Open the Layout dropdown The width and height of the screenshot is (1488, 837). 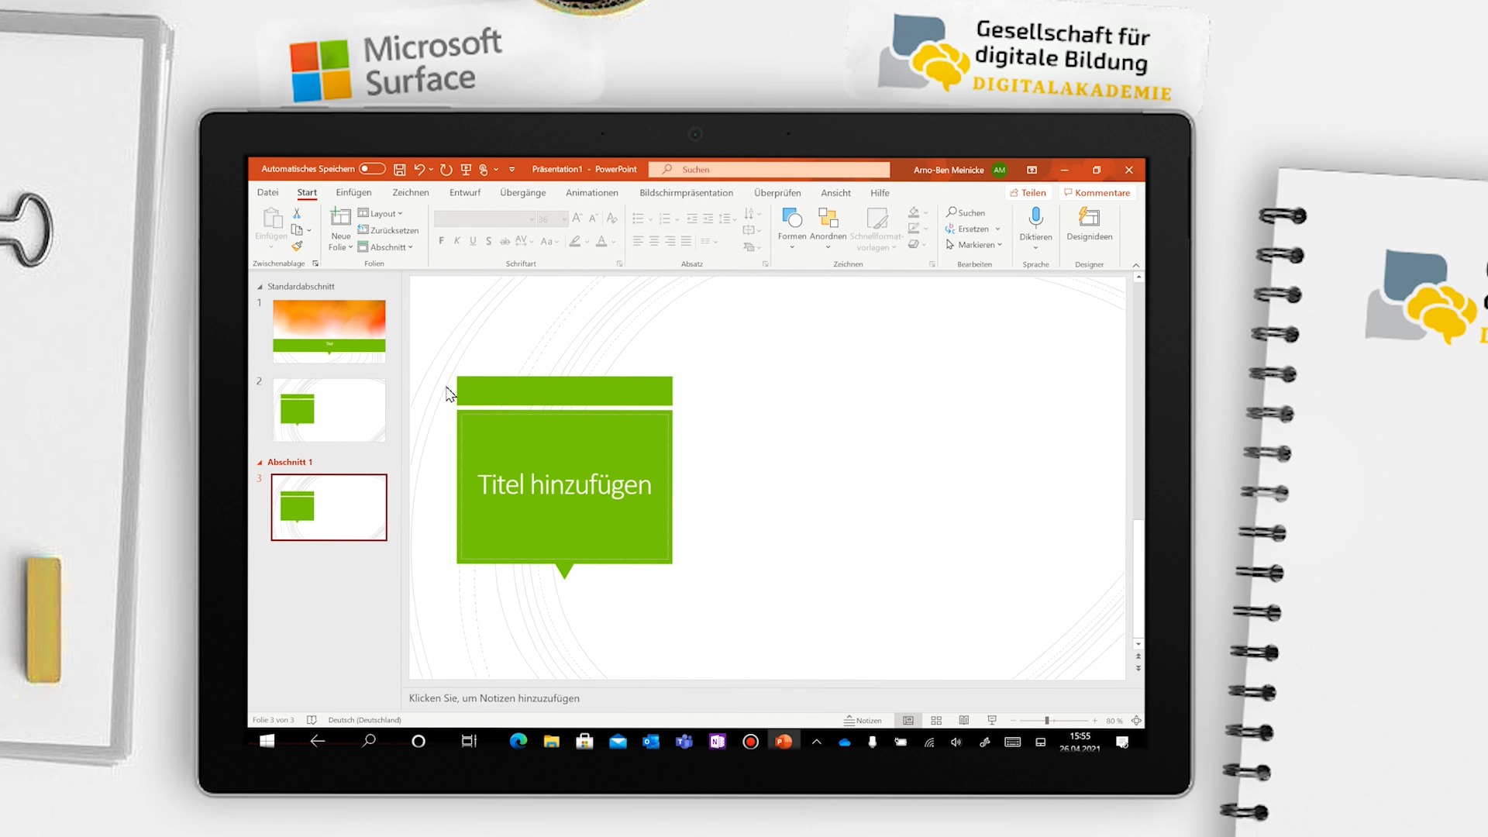click(381, 213)
